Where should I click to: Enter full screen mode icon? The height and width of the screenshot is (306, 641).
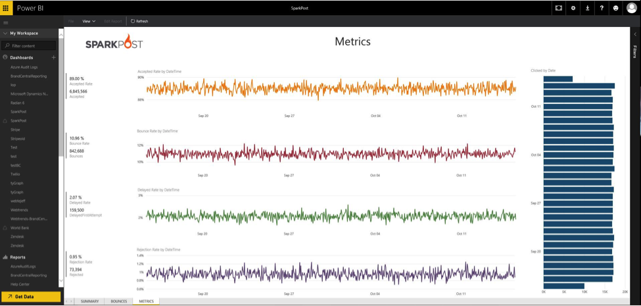click(558, 8)
